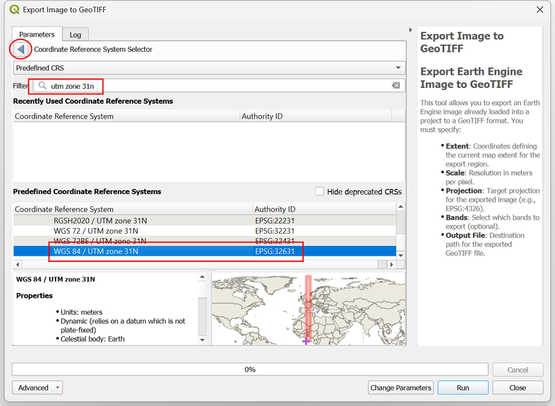The image size is (555, 406).
Task: Click the progress bar showing 0%
Action: [x=250, y=369]
